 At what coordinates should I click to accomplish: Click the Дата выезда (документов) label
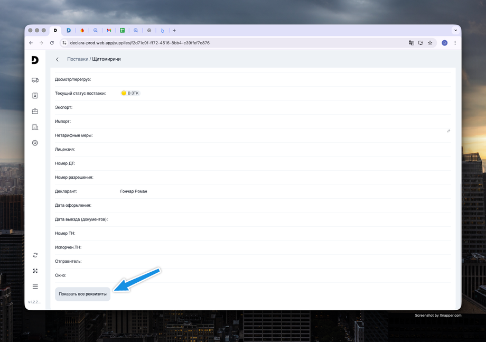pos(81,219)
